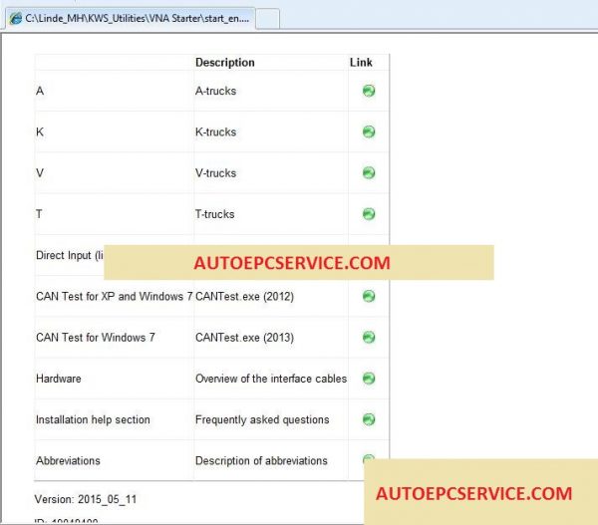Click 'Frequently asked questions' text

click(x=262, y=419)
